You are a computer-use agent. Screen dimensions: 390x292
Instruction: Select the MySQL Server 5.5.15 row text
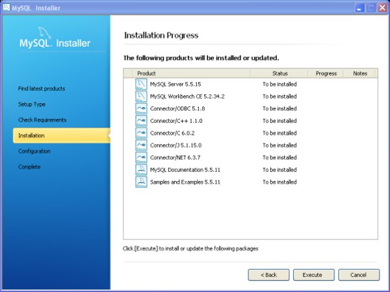coord(175,84)
